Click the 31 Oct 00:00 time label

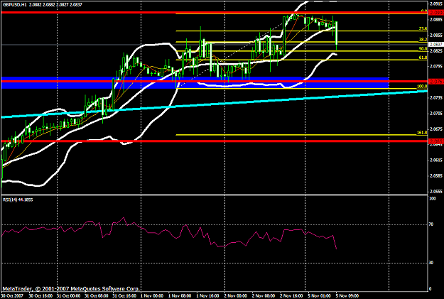(68, 296)
